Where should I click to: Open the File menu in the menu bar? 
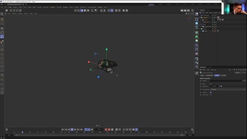click(2, 7)
